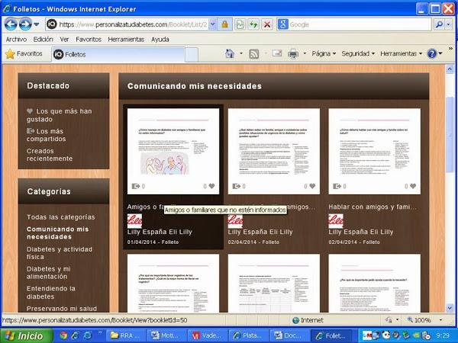This screenshot has height=343, width=458.
Task: Open the Favoritos menu in menu bar
Action: click(88, 39)
